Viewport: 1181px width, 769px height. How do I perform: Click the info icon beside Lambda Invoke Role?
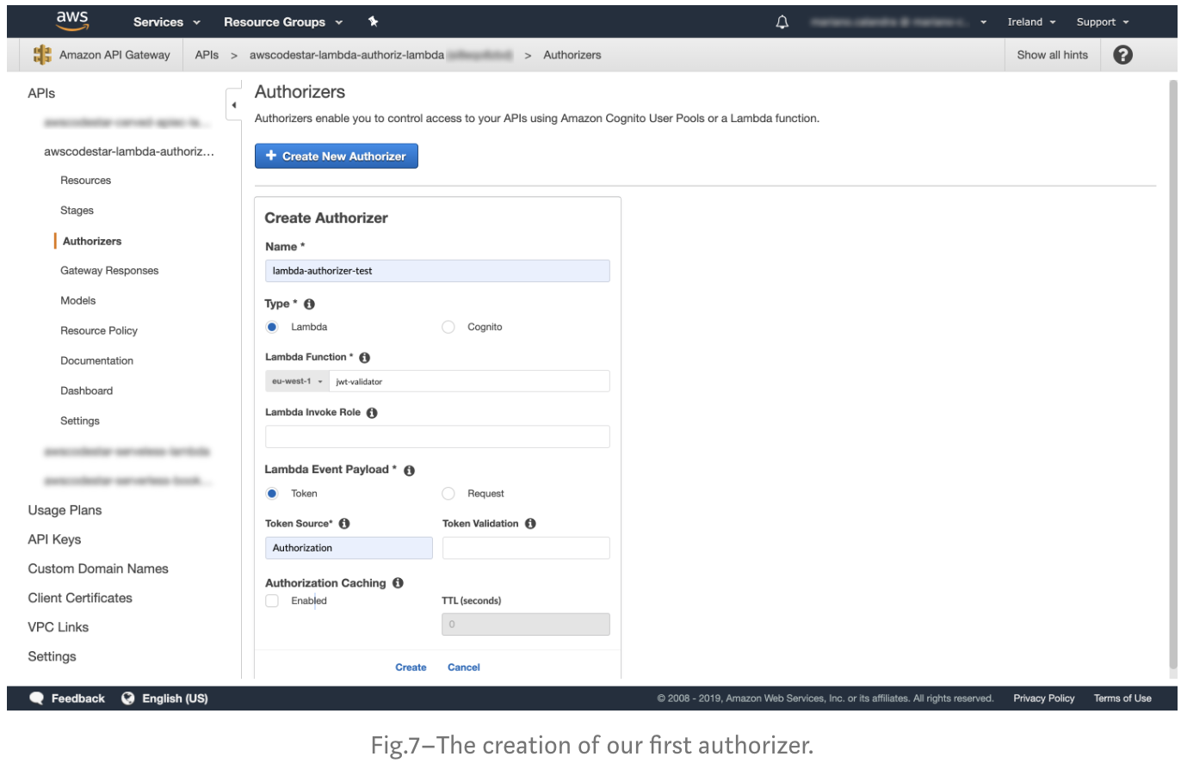(372, 413)
